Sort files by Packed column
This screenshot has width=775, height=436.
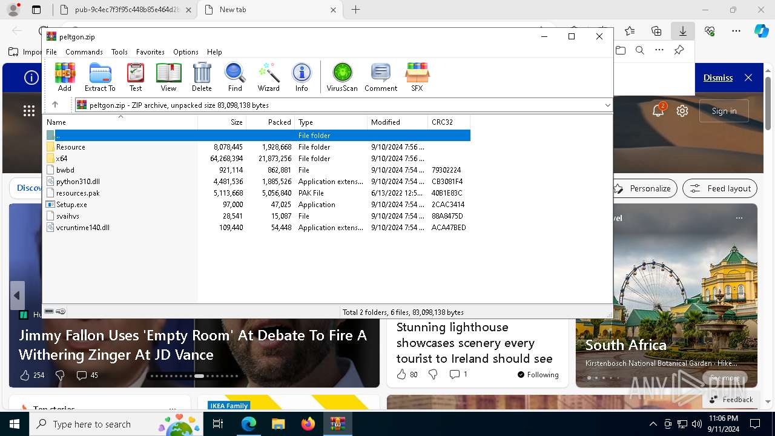tap(271, 122)
